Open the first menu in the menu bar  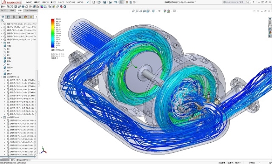(x=29, y=2)
